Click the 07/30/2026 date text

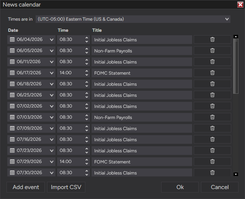pos(29,173)
